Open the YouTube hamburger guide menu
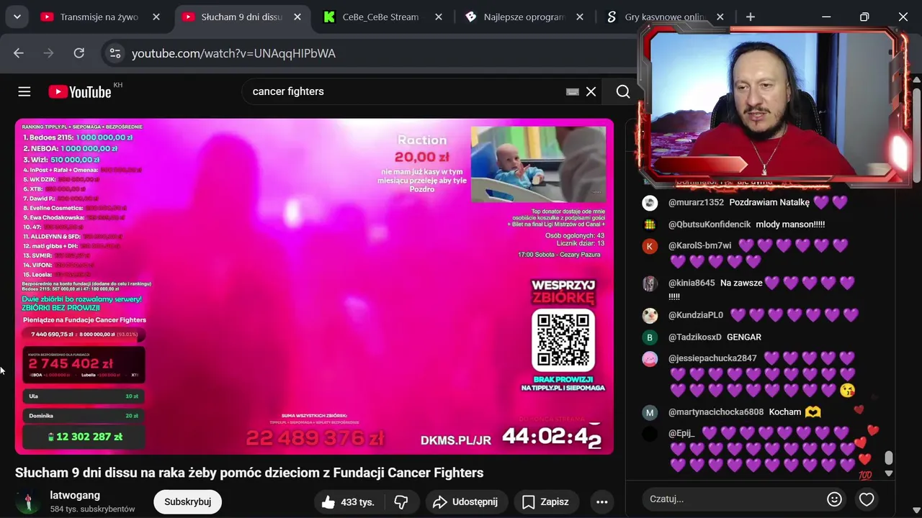 [24, 91]
